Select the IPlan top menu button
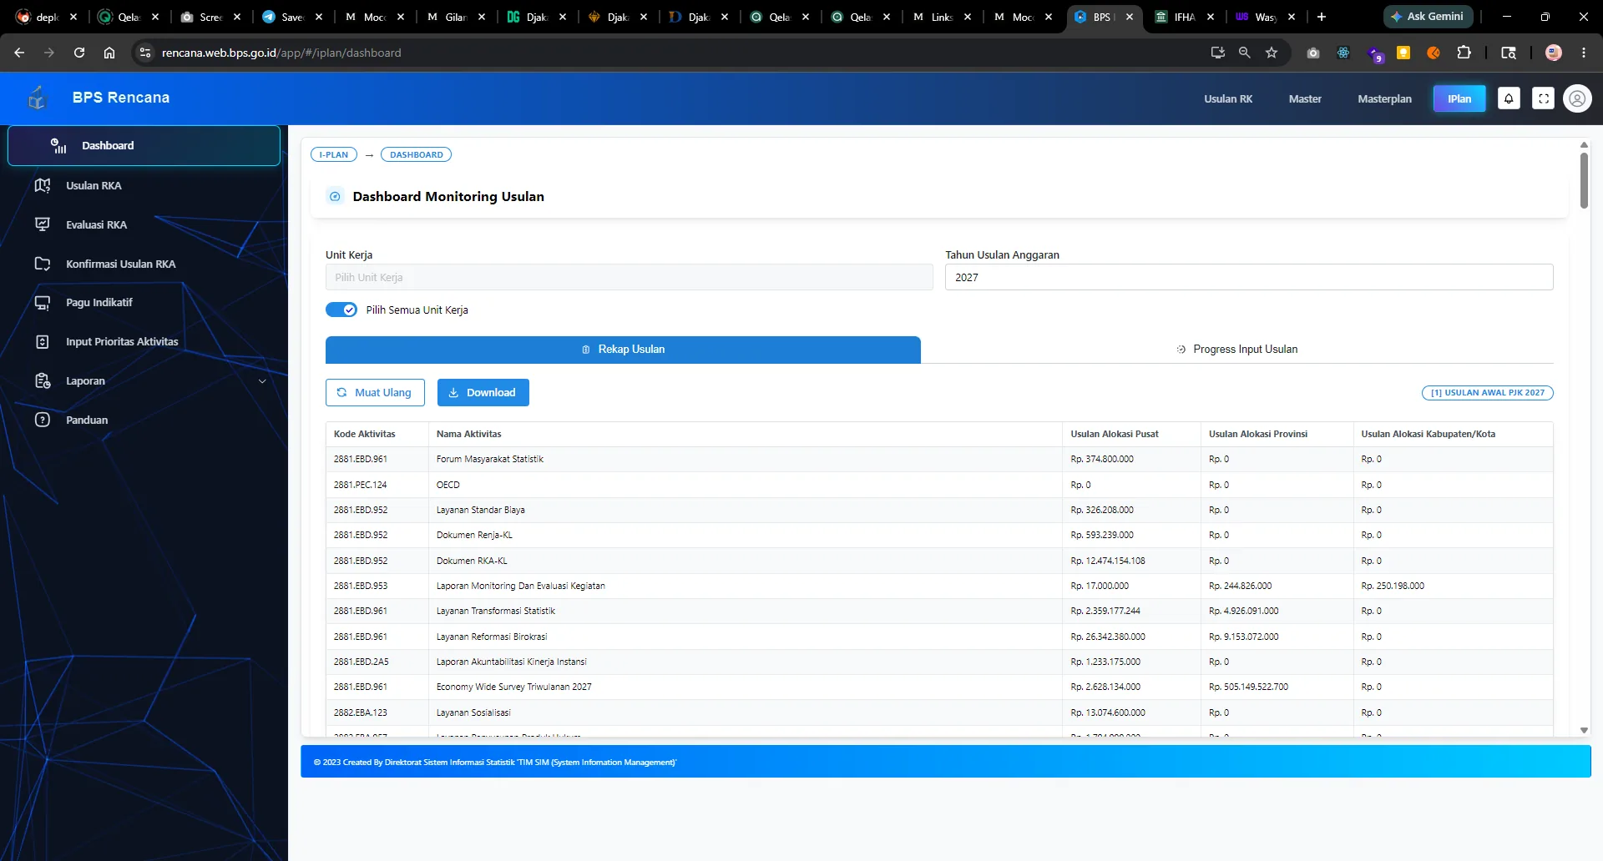This screenshot has height=861, width=1603. (x=1459, y=98)
